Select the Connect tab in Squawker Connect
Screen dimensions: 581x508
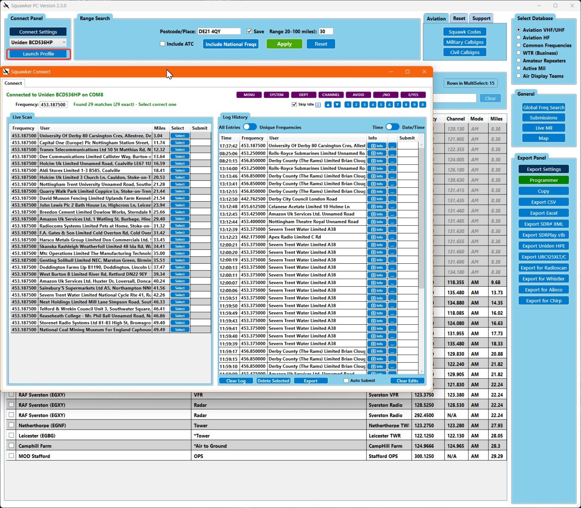pos(13,83)
